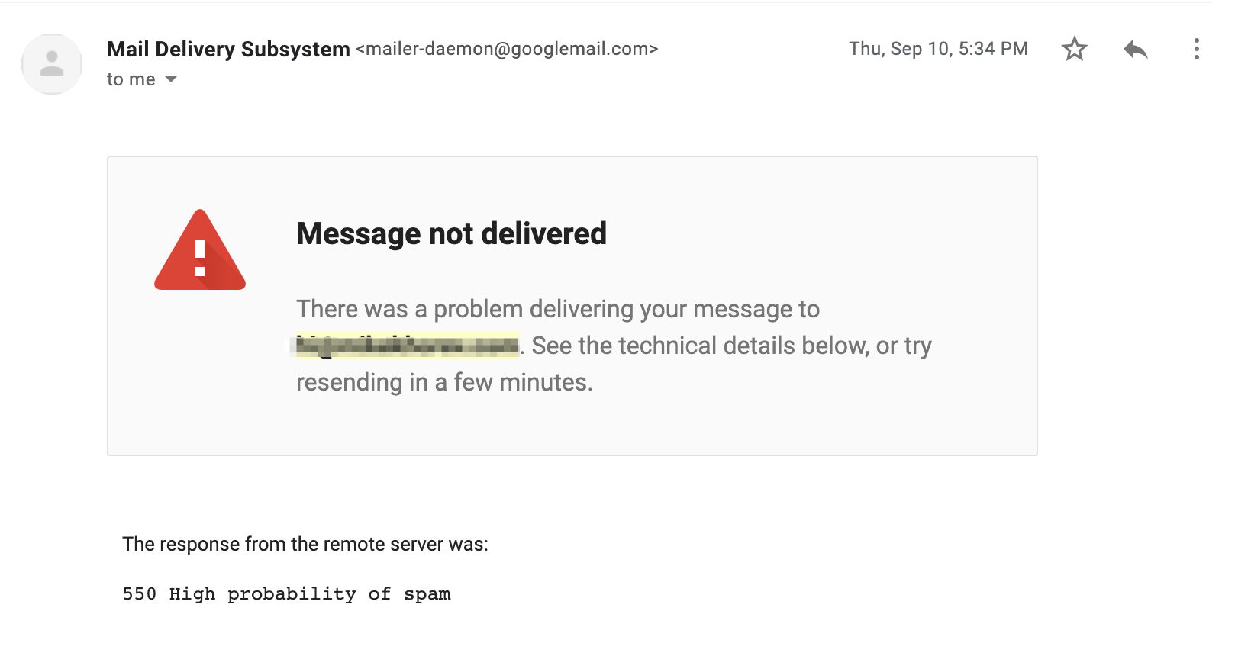The width and height of the screenshot is (1235, 656).
Task: Click the 'See the technical details below' text
Action: pos(700,346)
